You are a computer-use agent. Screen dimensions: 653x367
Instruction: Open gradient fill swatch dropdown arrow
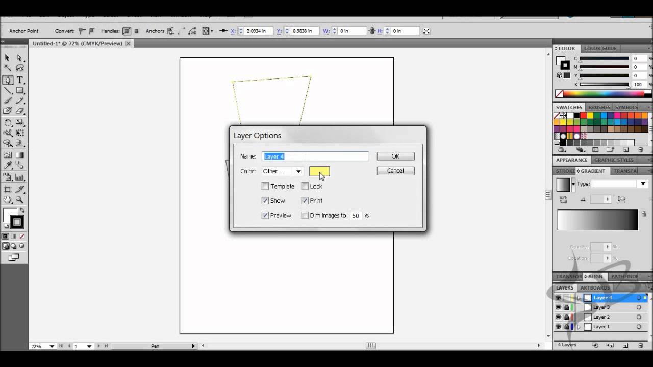click(x=573, y=184)
